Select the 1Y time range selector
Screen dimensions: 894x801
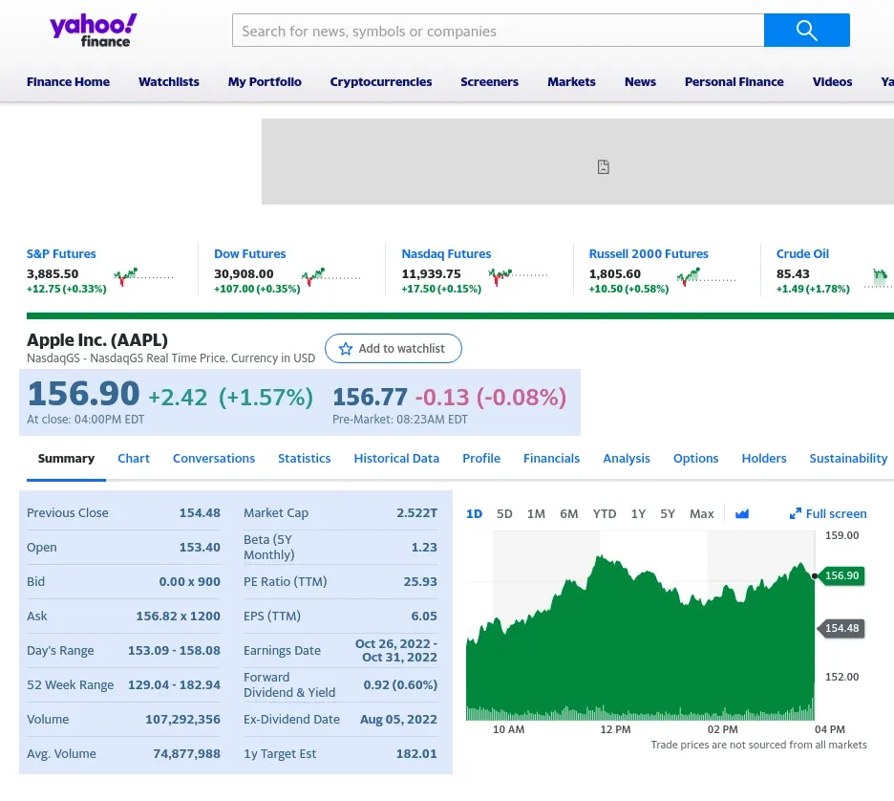pos(638,513)
